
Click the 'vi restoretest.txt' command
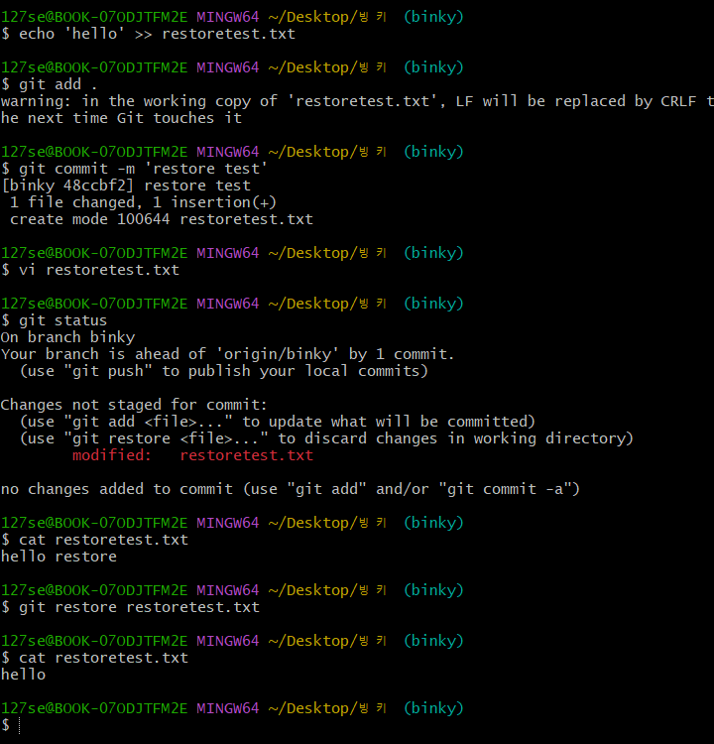(x=99, y=270)
